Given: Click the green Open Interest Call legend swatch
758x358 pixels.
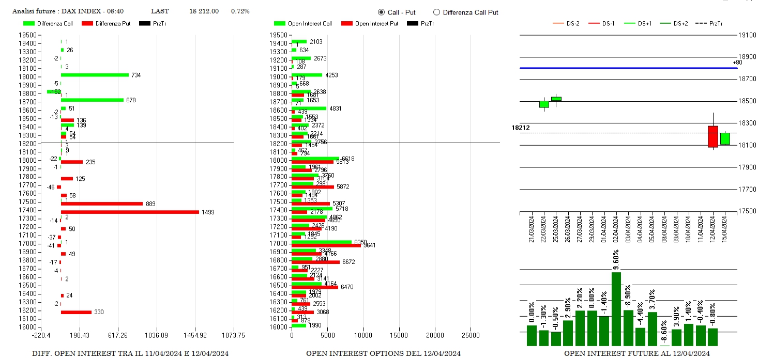Looking at the screenshot, I should click(x=280, y=23).
